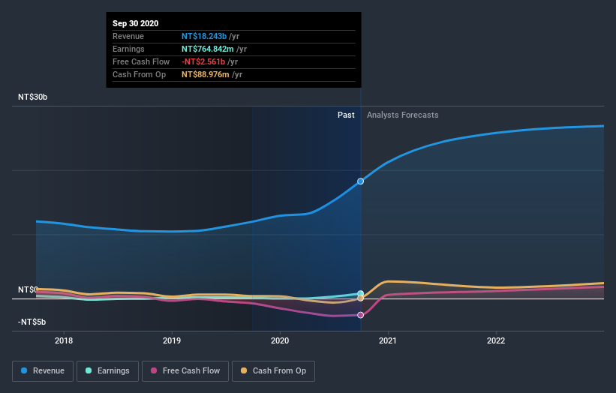
Task: Click the NT$88.976m cash from op value
Action: click(205, 74)
